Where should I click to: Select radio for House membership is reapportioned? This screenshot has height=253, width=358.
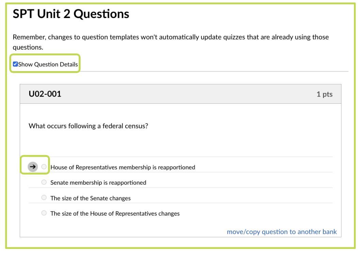44,167
